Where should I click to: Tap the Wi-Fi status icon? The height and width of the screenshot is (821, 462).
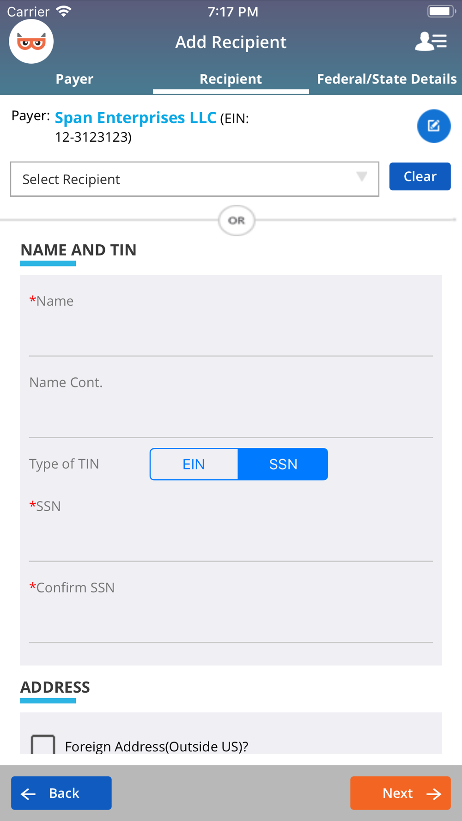[x=64, y=11]
